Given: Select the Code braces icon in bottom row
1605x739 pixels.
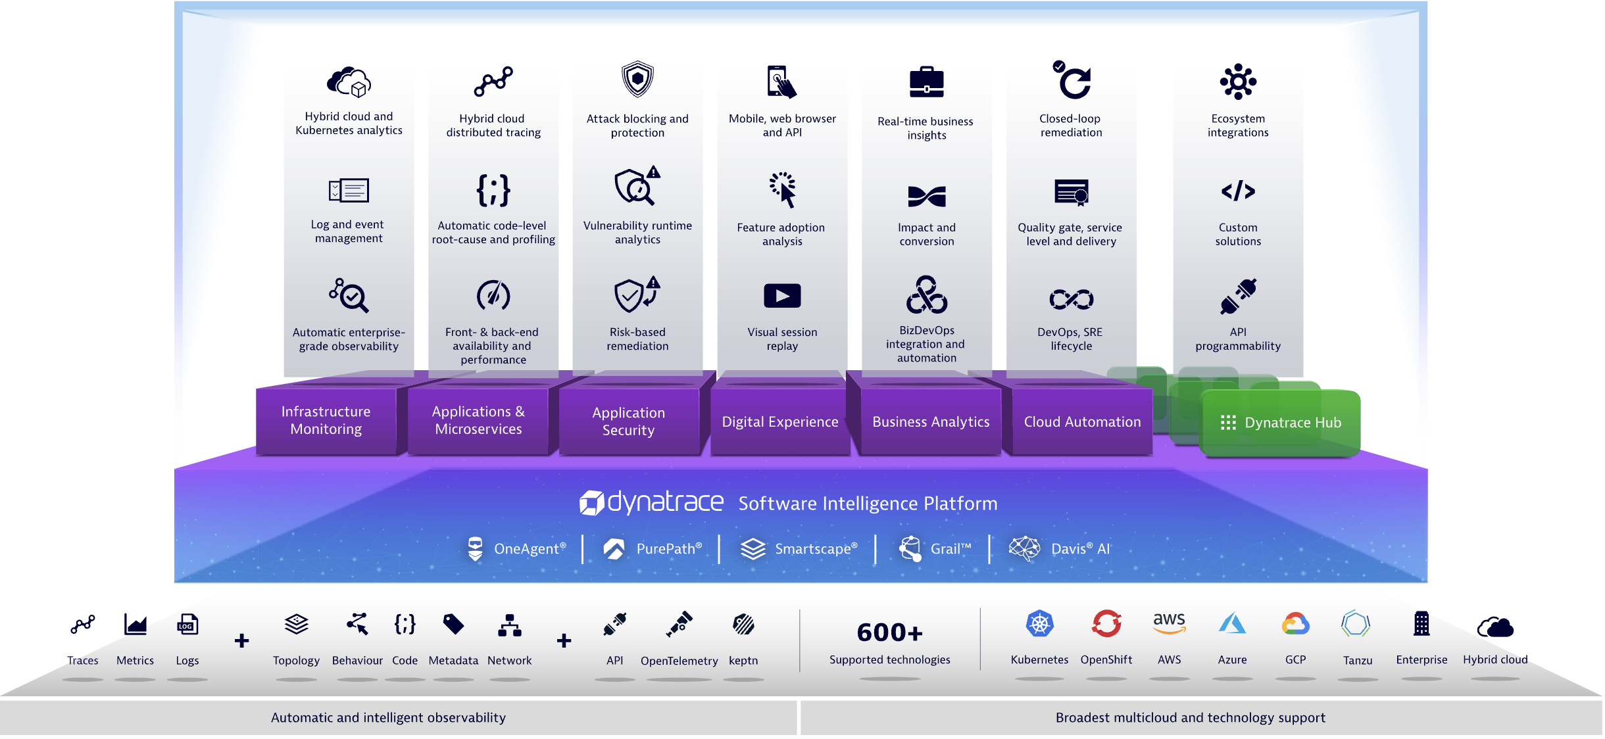Looking at the screenshot, I should click(x=405, y=624).
